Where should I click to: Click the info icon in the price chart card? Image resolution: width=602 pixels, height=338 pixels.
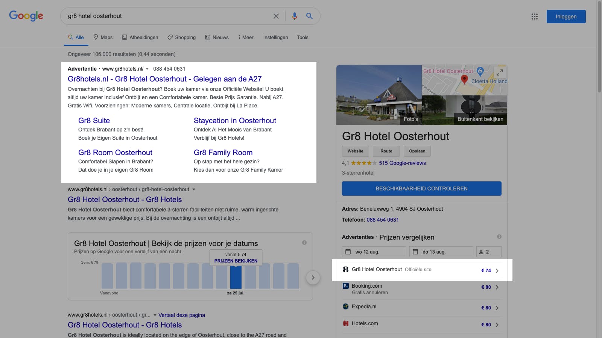click(304, 243)
